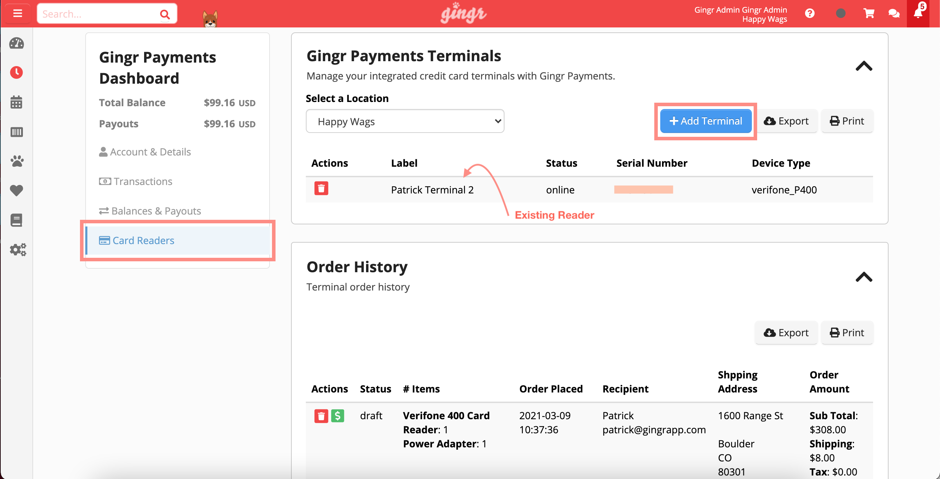Screen dimensions: 940x479
Task: Click the Add Terminal button
Action: (705, 121)
